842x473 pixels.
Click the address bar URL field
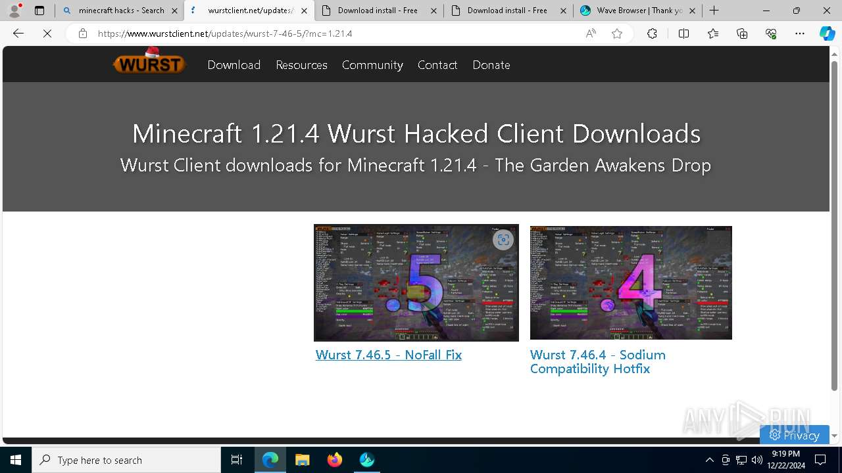[x=335, y=34]
